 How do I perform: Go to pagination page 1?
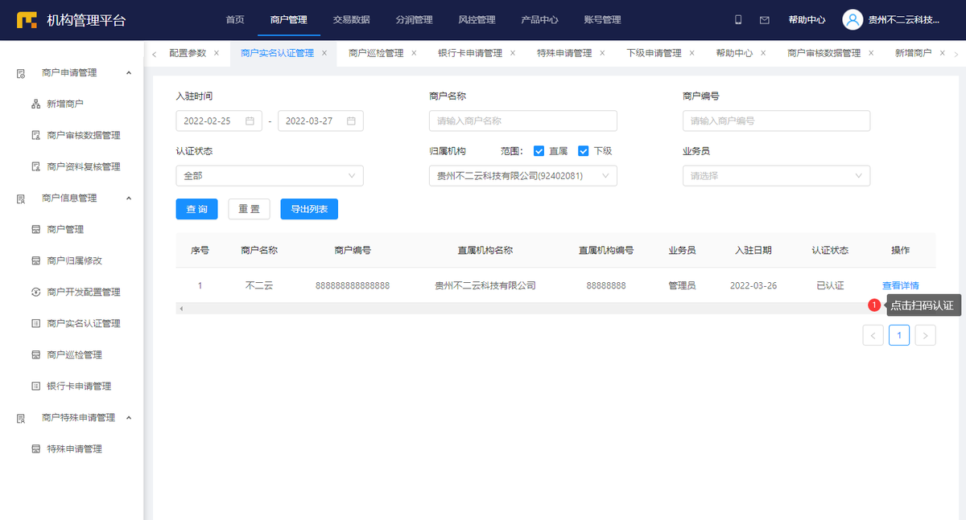[899, 335]
